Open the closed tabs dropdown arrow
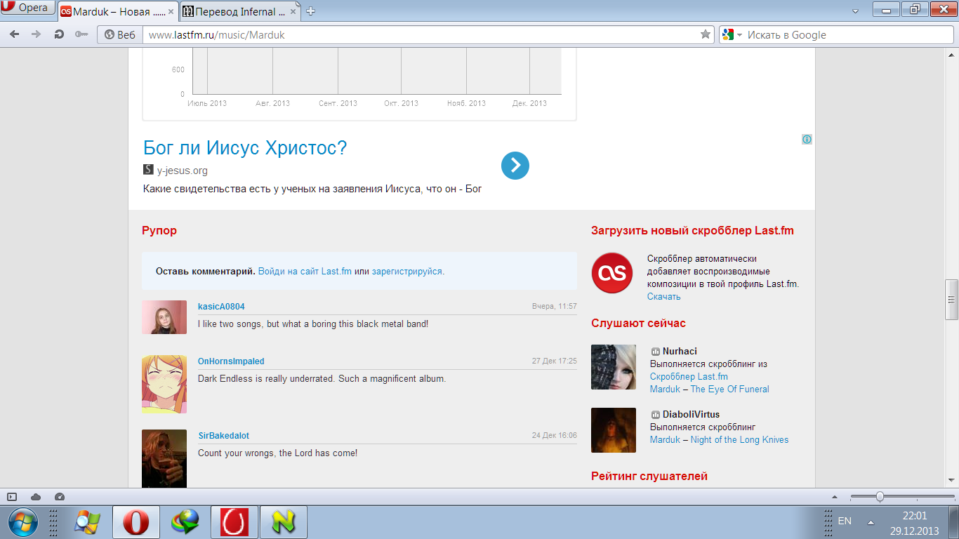Screen dimensions: 959x539 point(855,11)
